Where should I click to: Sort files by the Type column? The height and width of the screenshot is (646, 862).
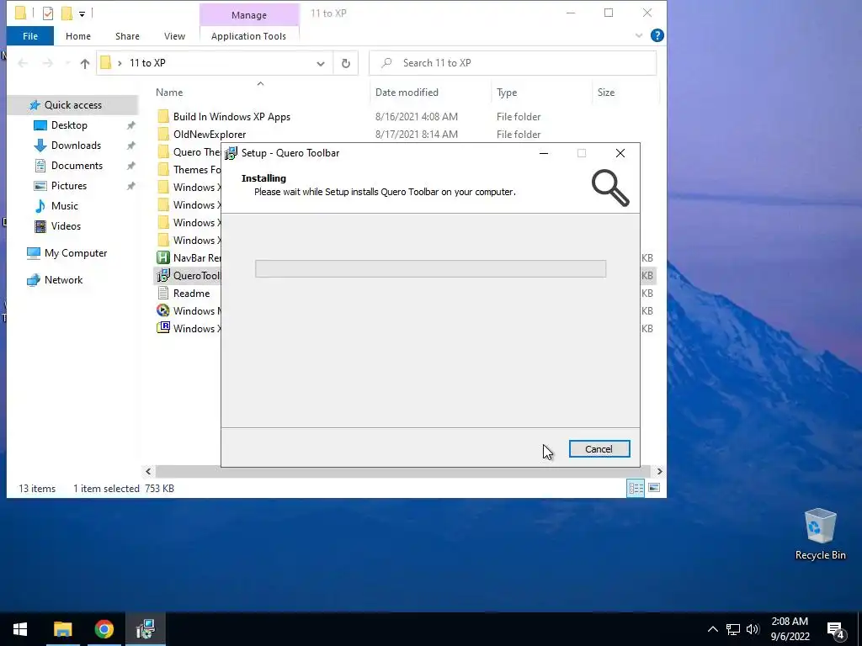coord(507,93)
